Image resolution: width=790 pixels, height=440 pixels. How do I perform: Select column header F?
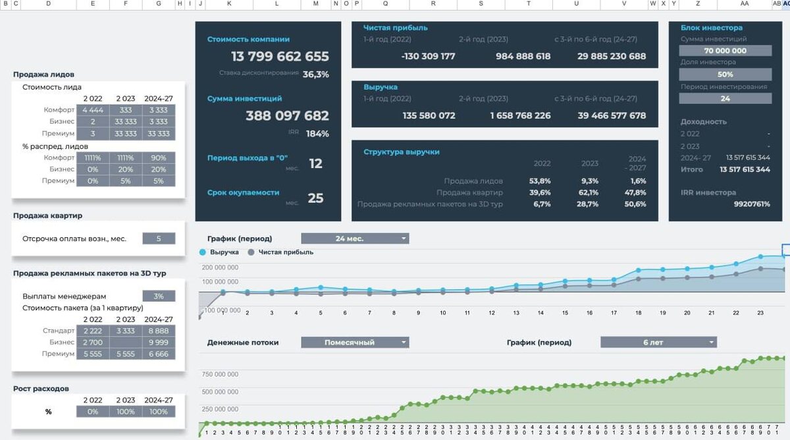tap(126, 4)
